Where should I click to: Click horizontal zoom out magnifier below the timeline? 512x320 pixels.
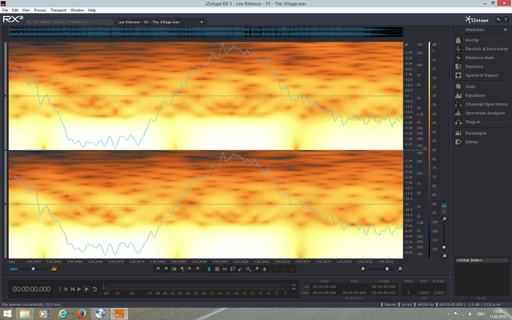pos(362,269)
